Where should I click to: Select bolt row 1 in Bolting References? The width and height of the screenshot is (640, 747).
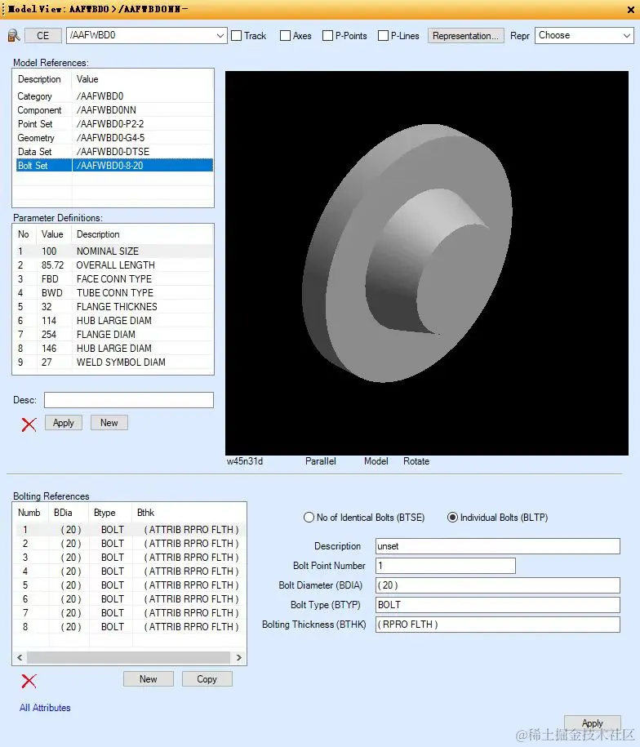(131, 530)
